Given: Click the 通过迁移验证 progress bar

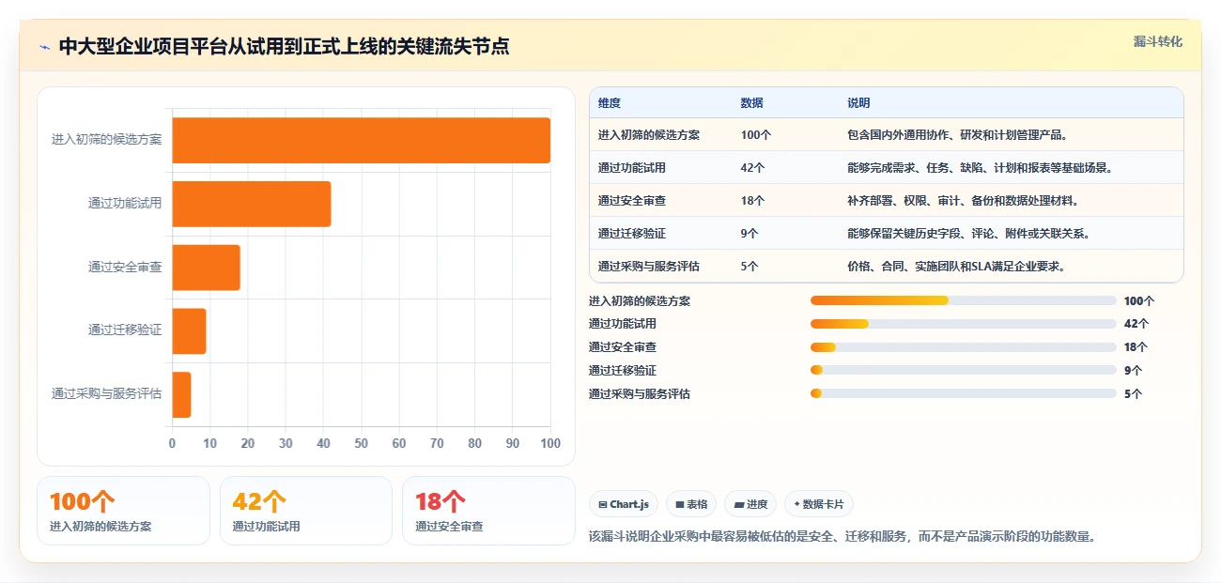Looking at the screenshot, I should pos(963,371).
